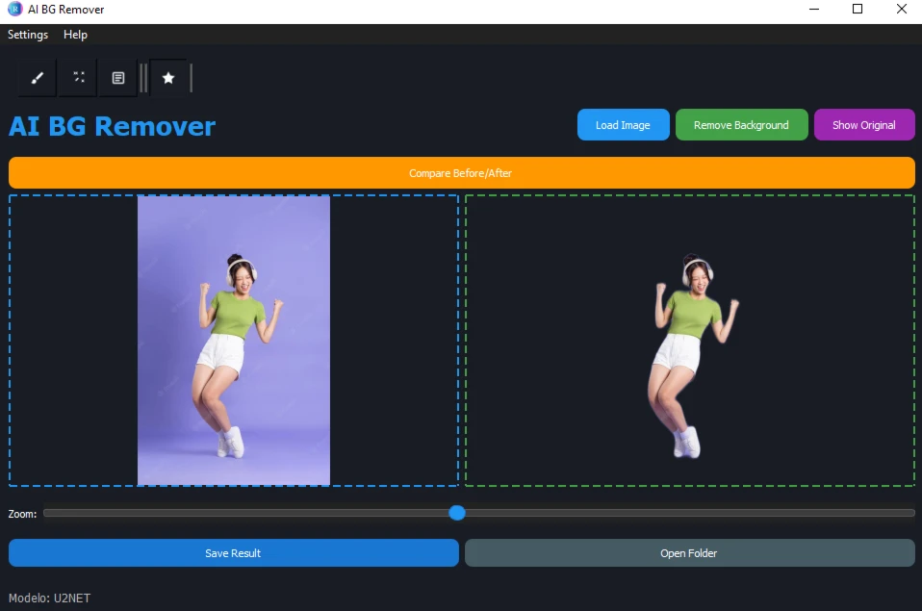This screenshot has height=611, width=922.
Task: Open the Help menu
Action: click(75, 35)
